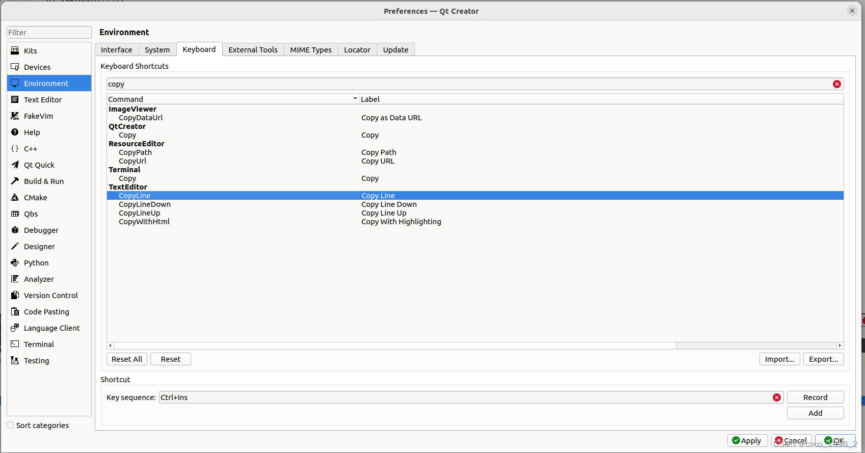Image resolution: width=865 pixels, height=453 pixels.
Task: Open the Version Control category
Action: (49, 296)
